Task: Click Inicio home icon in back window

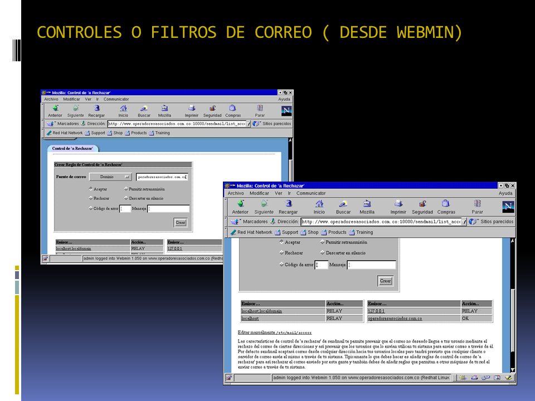Action: 123,108
